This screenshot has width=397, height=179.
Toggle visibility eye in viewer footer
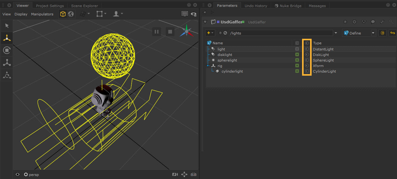click(x=18, y=174)
